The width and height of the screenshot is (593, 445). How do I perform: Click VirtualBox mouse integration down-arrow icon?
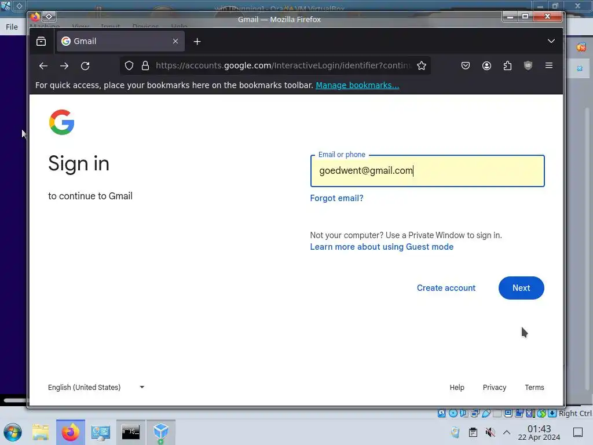tap(552, 413)
